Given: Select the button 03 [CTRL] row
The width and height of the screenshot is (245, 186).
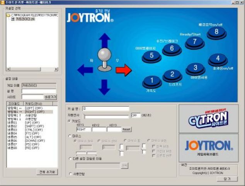Looking at the screenshot, I should (30, 130).
